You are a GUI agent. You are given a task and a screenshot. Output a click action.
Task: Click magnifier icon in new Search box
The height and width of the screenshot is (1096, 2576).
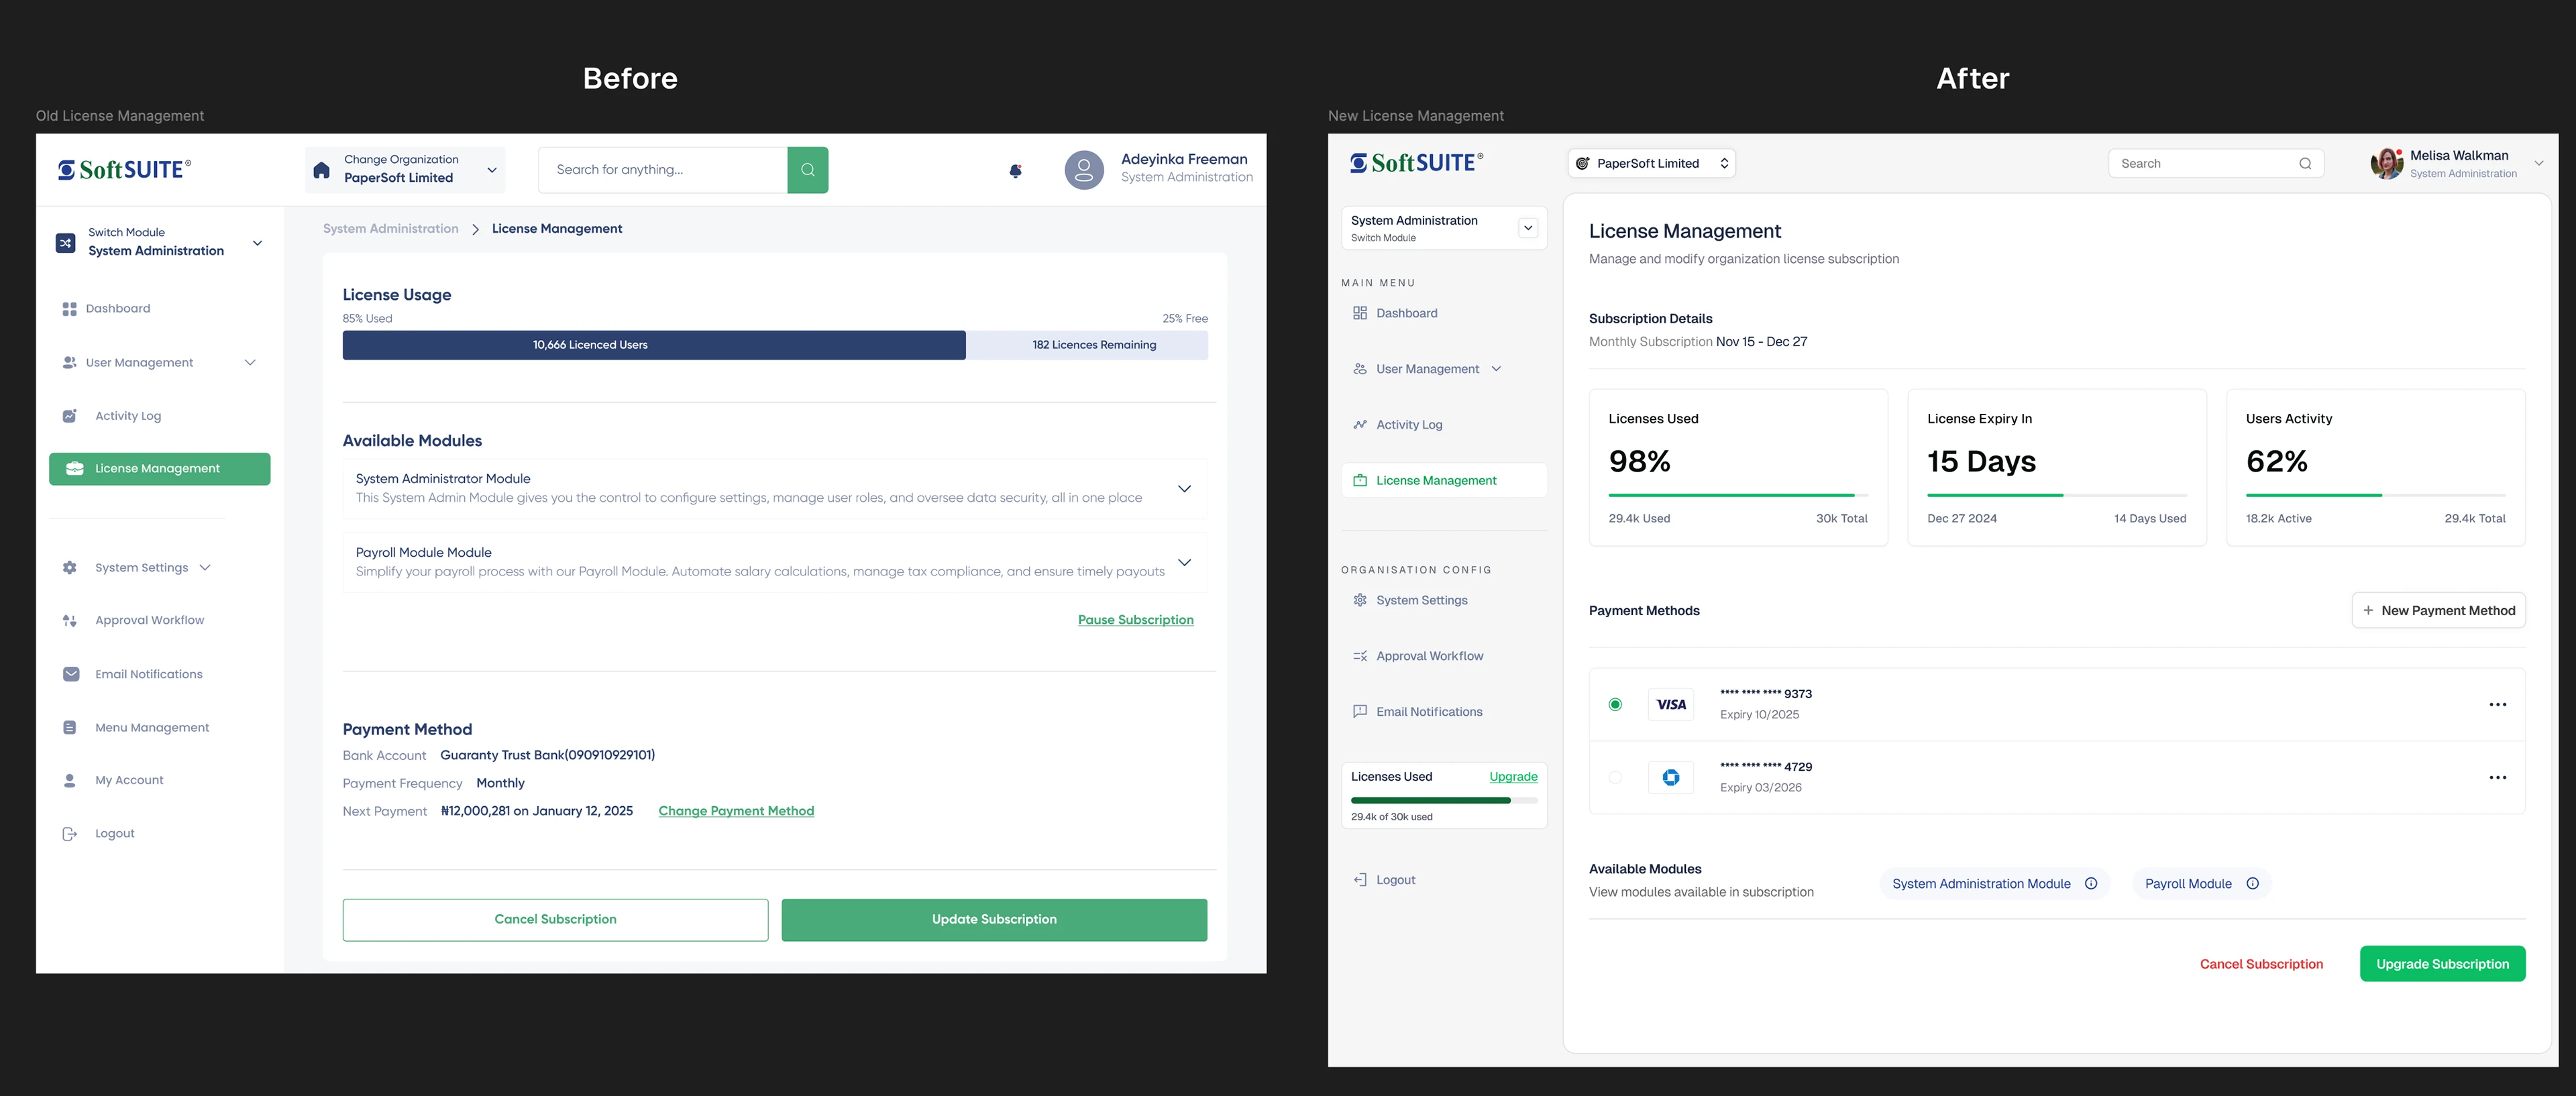click(2304, 164)
